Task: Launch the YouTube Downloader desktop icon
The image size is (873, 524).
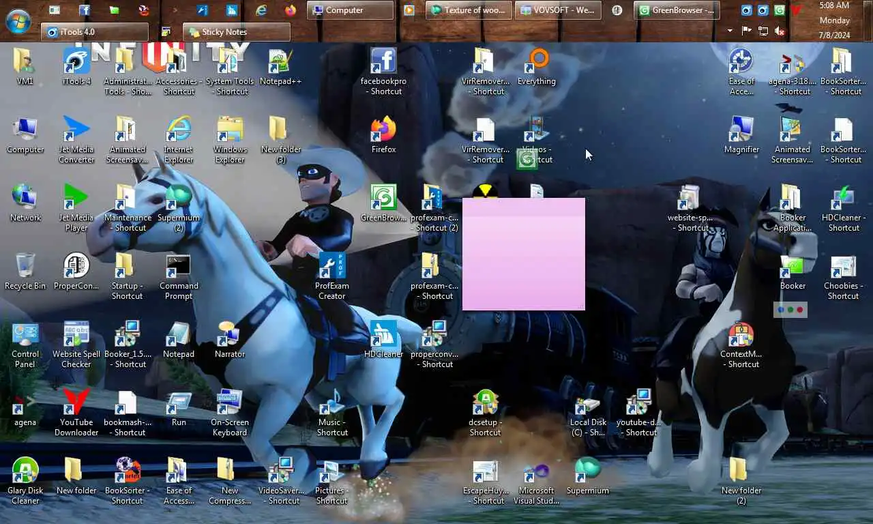Action: point(76,413)
